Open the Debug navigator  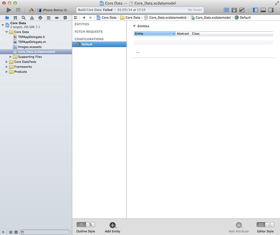[x=49, y=18]
